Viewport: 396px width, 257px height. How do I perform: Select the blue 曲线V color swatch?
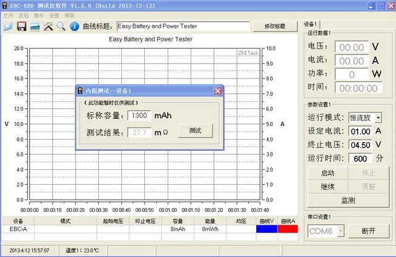pyautogui.click(x=267, y=229)
